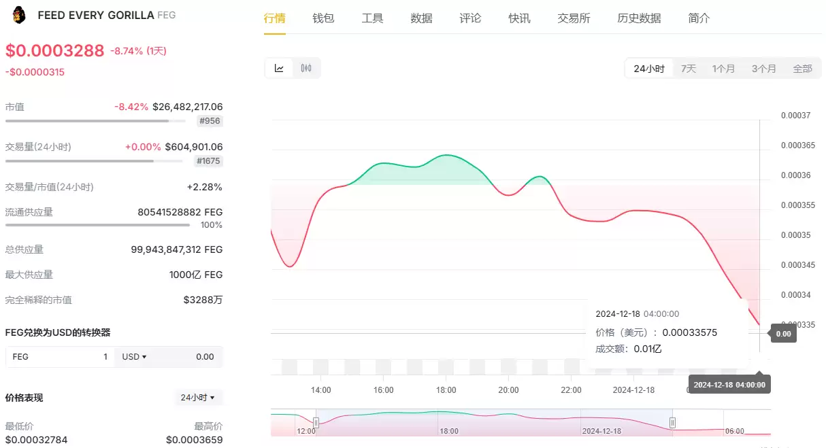Click the left handle of chart range slider
Screen dimensions: 826x448
(x=316, y=422)
